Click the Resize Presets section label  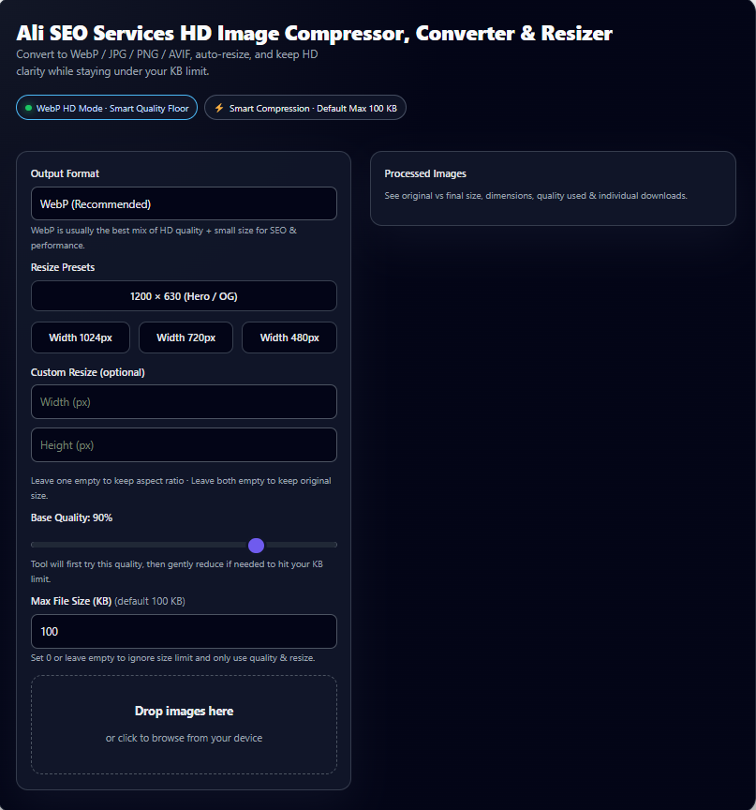point(61,267)
